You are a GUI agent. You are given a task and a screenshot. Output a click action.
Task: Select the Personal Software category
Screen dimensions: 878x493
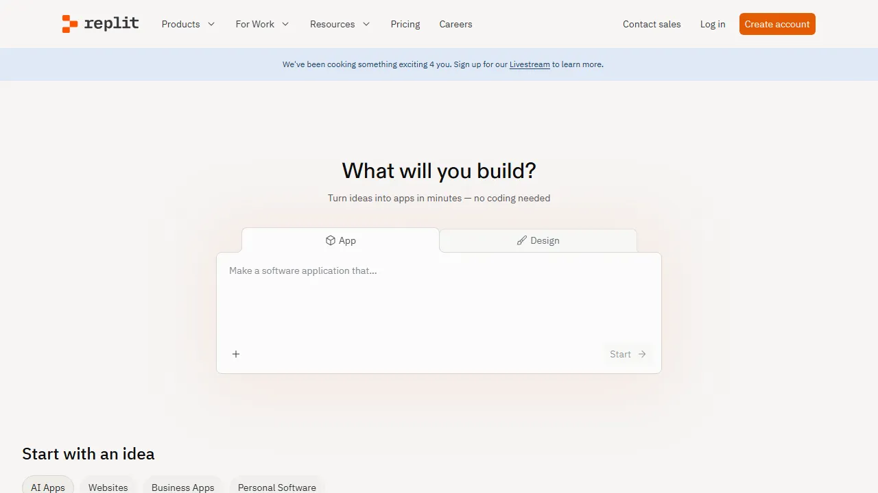(276, 487)
